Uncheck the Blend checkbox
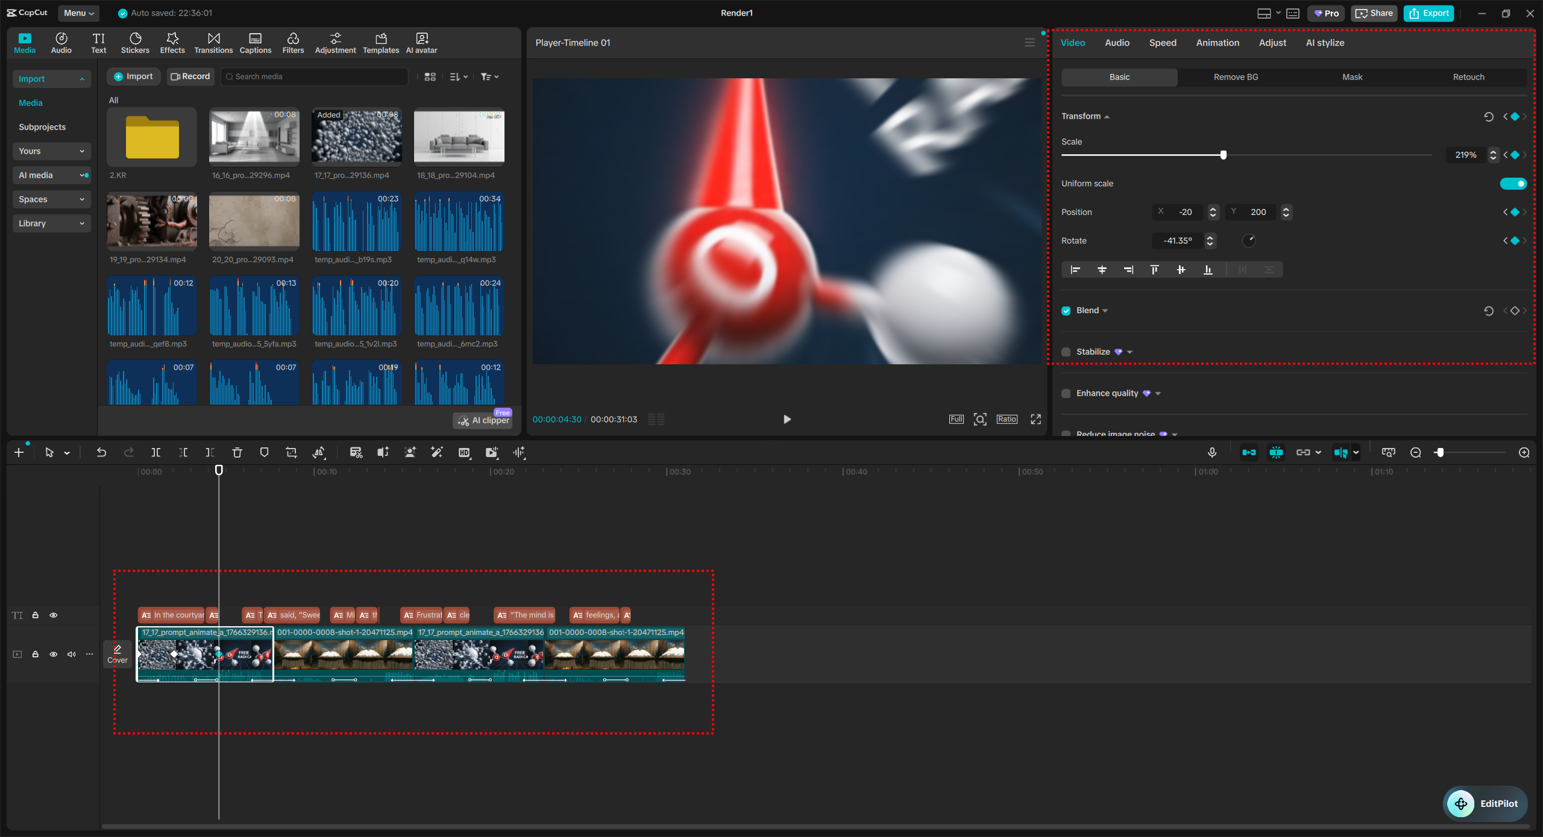This screenshot has width=1543, height=837. tap(1066, 311)
